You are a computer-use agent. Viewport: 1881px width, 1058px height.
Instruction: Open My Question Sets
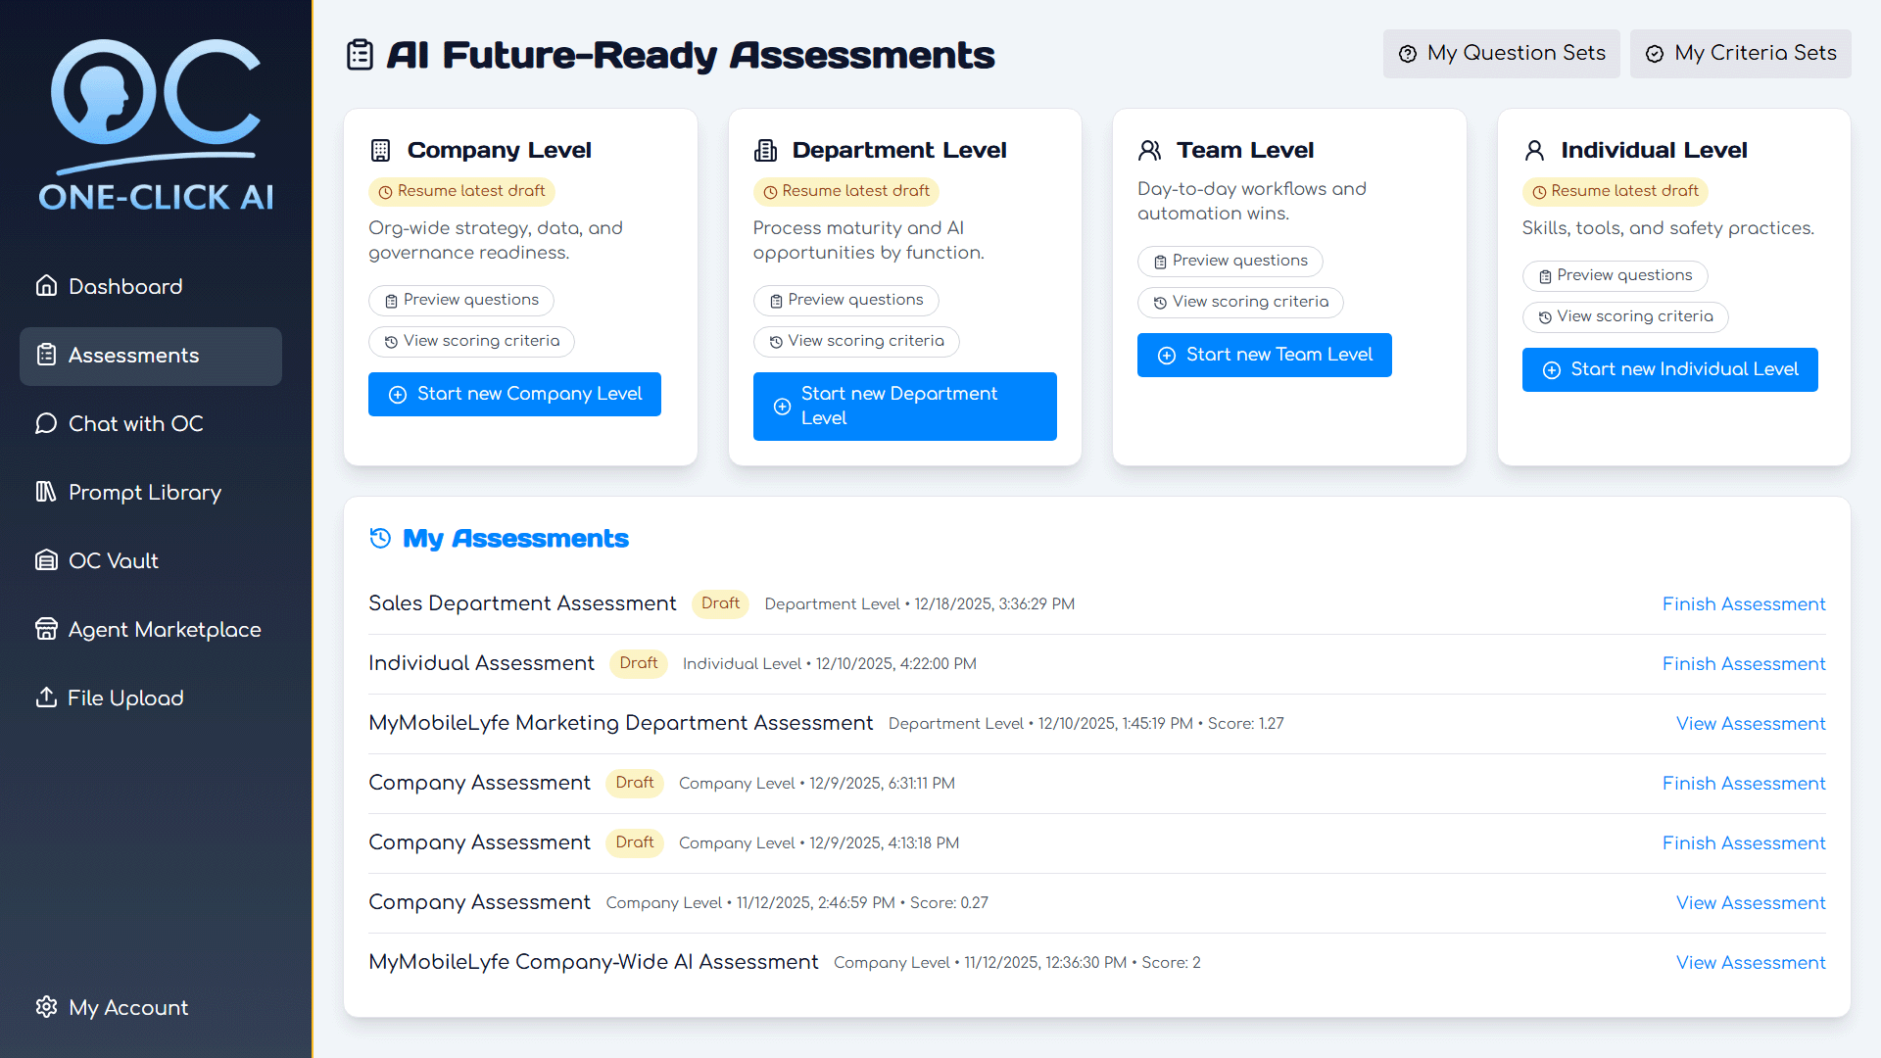click(x=1501, y=54)
